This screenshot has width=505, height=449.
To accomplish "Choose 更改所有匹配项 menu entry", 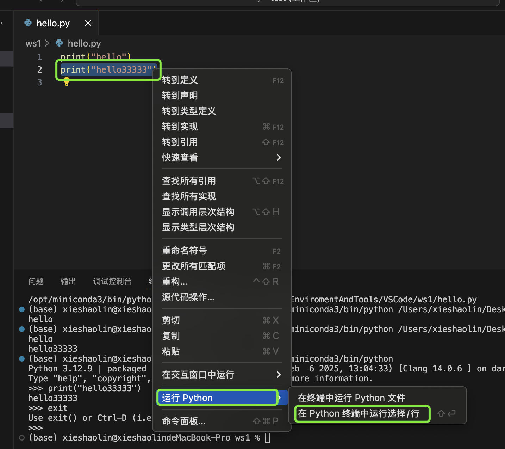I will (223, 266).
